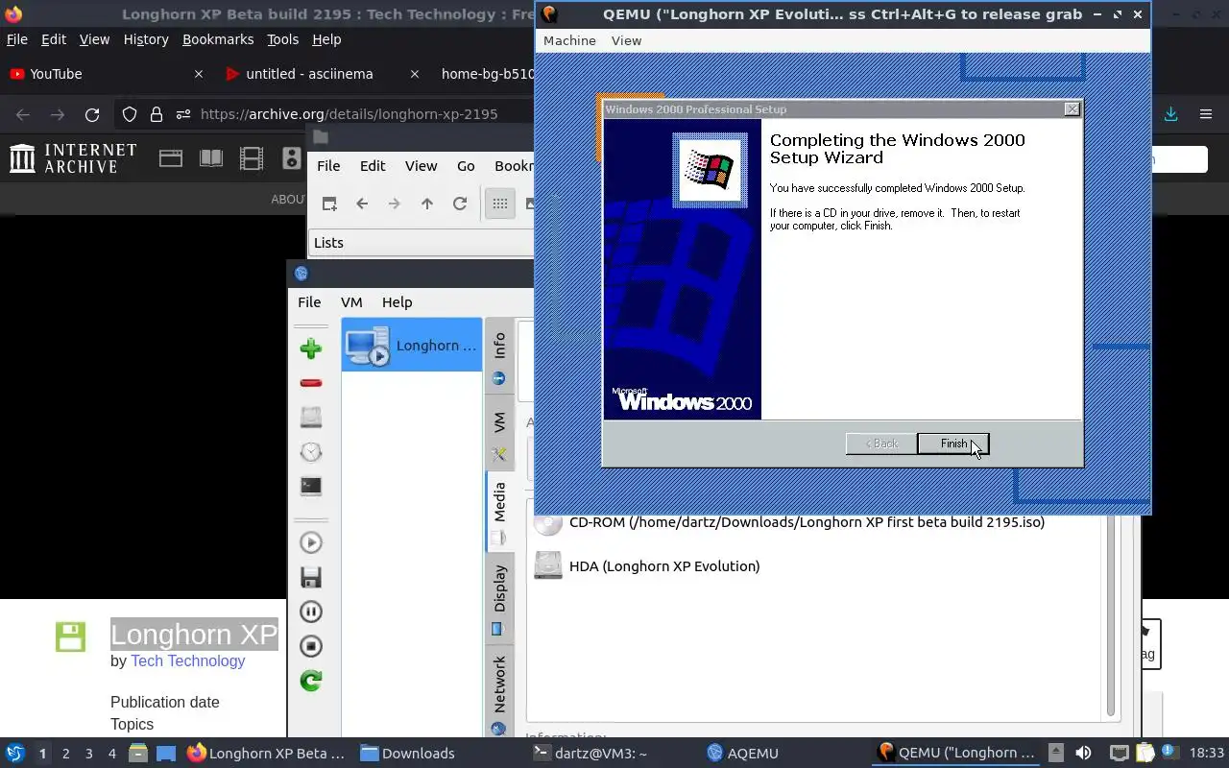Click the red minus Delete VM icon in AQEMU
Screen dimensions: 1229x768
point(310,383)
